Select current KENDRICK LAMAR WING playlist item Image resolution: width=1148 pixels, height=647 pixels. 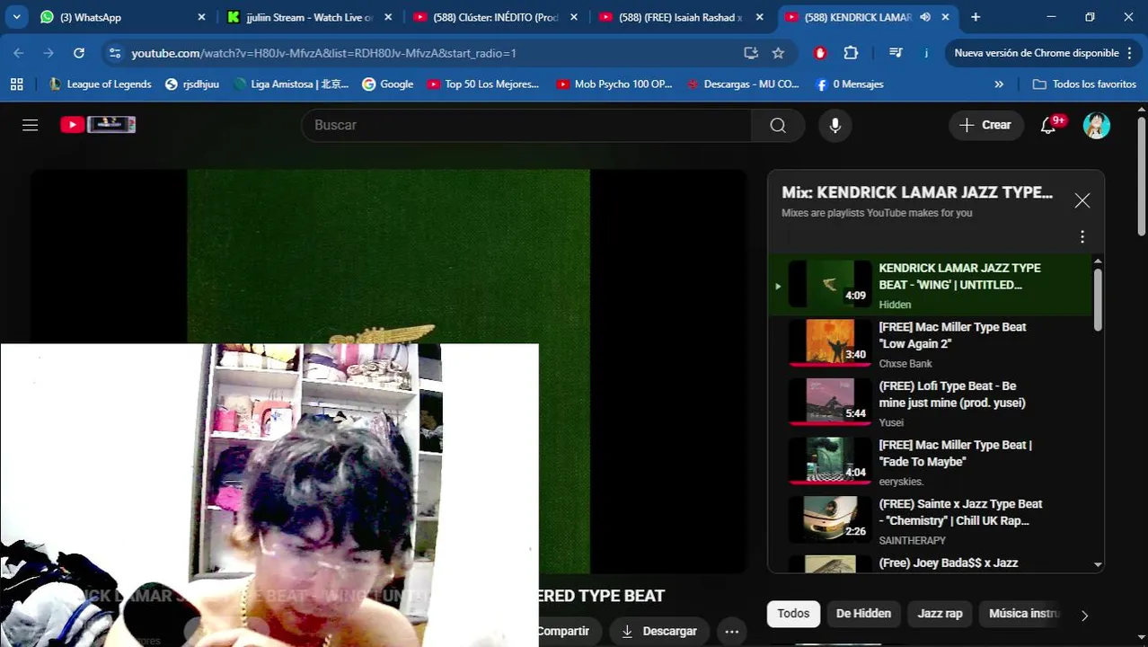pyautogui.click(x=931, y=285)
